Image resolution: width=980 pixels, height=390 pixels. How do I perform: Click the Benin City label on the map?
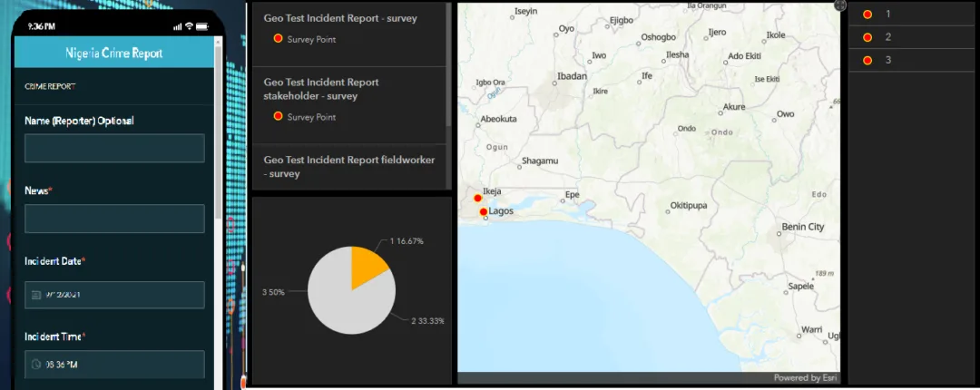(802, 227)
